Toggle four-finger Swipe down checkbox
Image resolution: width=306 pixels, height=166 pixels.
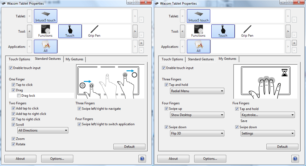click(166, 127)
